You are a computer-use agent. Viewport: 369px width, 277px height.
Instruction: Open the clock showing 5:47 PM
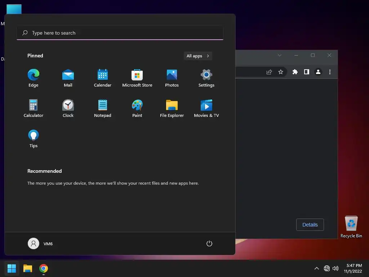353,268
